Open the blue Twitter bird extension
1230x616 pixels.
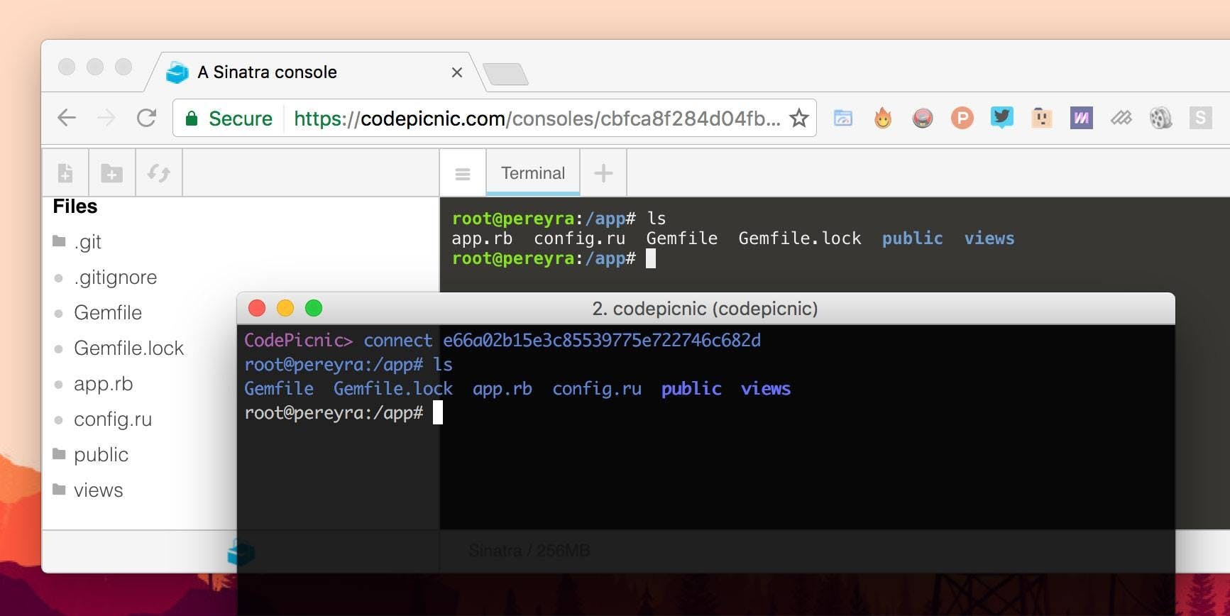[x=1002, y=117]
